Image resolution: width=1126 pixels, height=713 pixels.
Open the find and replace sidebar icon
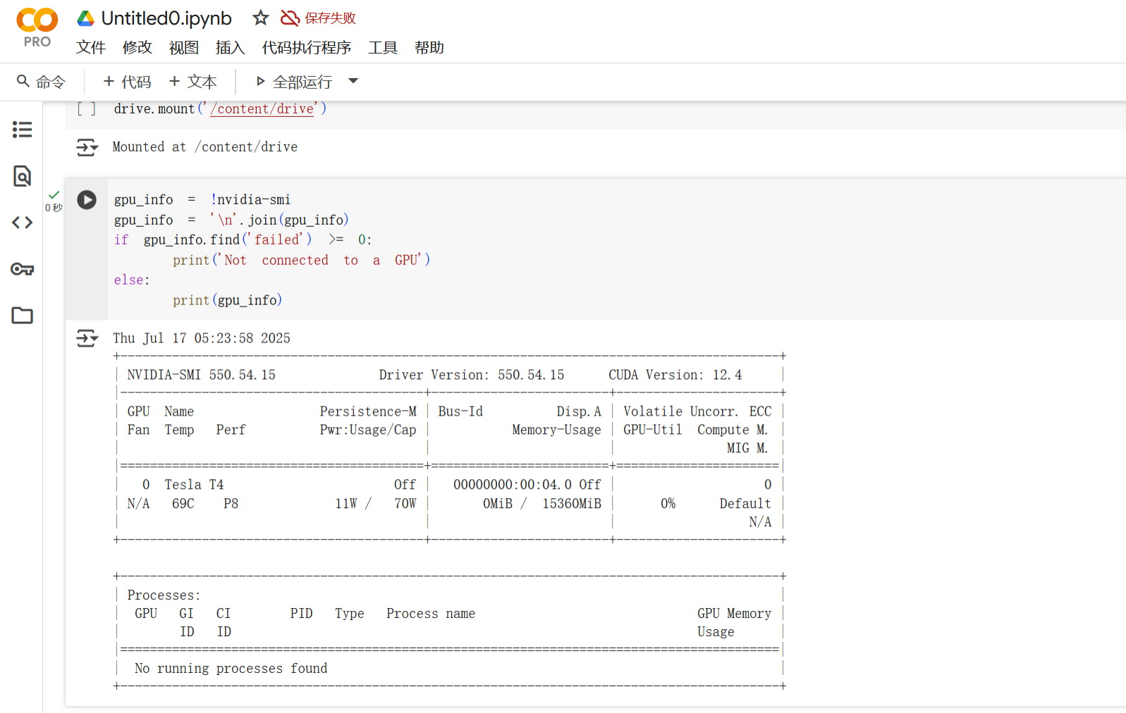(22, 176)
